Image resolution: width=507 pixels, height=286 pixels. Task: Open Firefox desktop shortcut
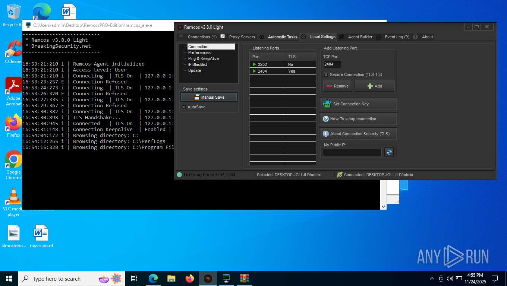point(14,125)
